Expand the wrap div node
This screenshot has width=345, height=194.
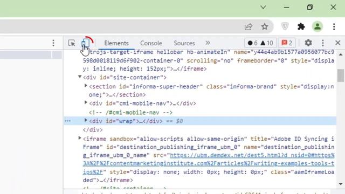tap(86, 120)
